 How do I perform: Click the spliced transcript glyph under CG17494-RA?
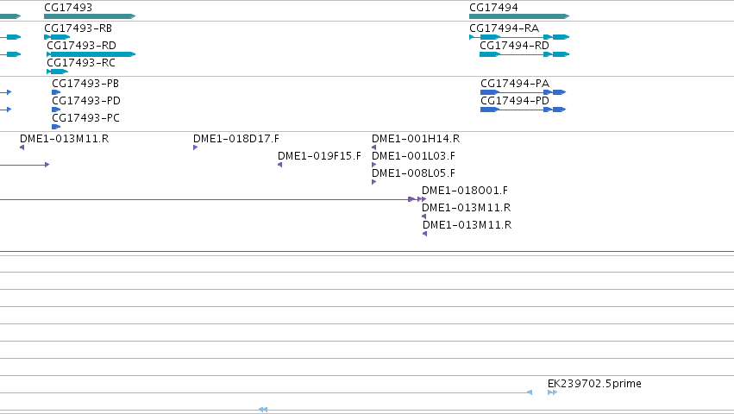click(519, 37)
